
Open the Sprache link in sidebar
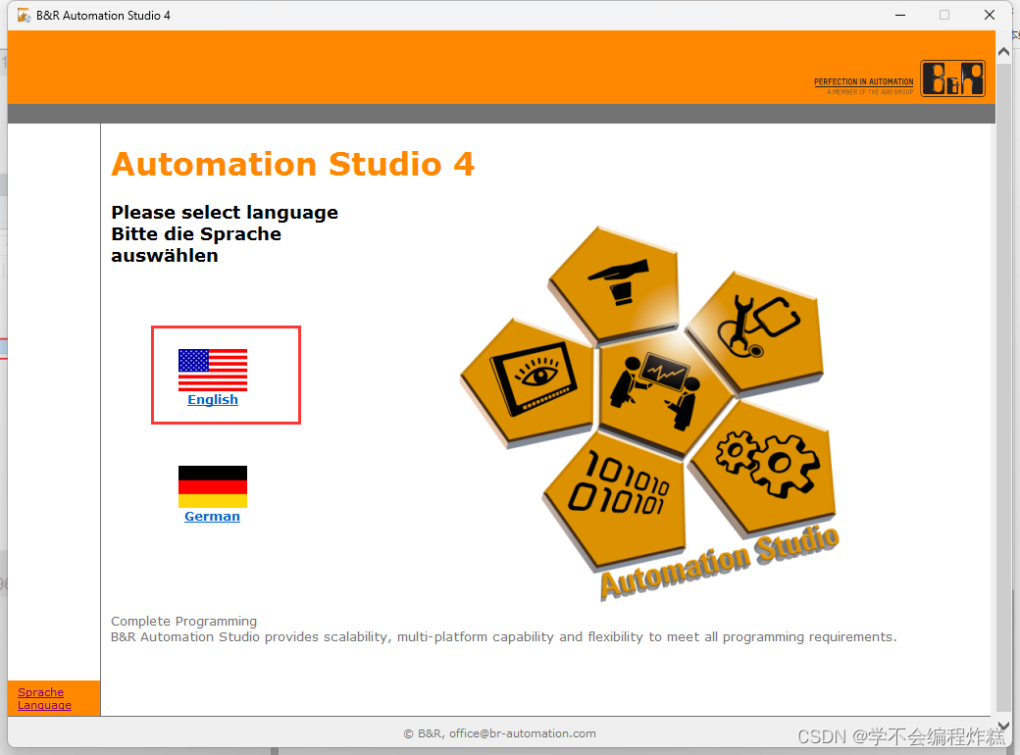pos(40,692)
